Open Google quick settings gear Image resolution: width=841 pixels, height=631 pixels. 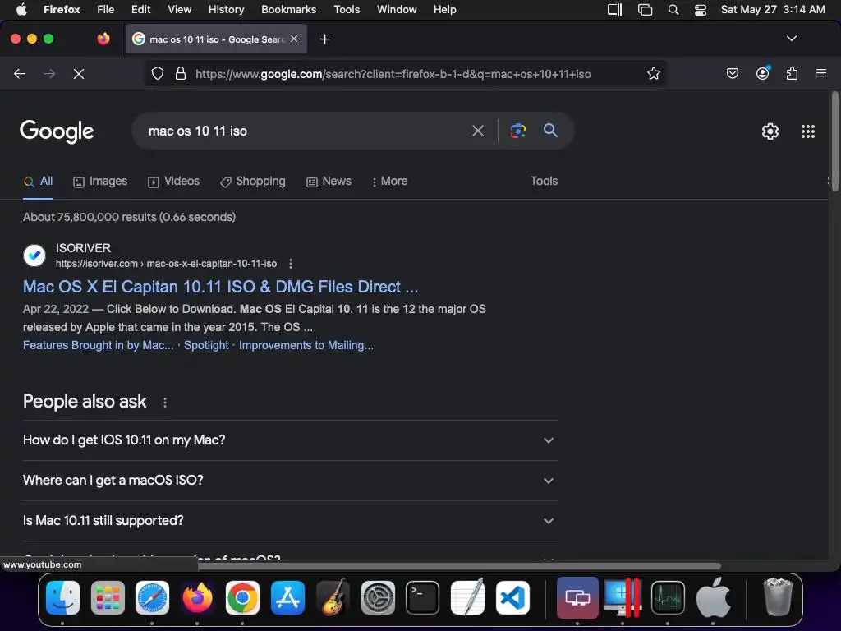click(x=770, y=131)
